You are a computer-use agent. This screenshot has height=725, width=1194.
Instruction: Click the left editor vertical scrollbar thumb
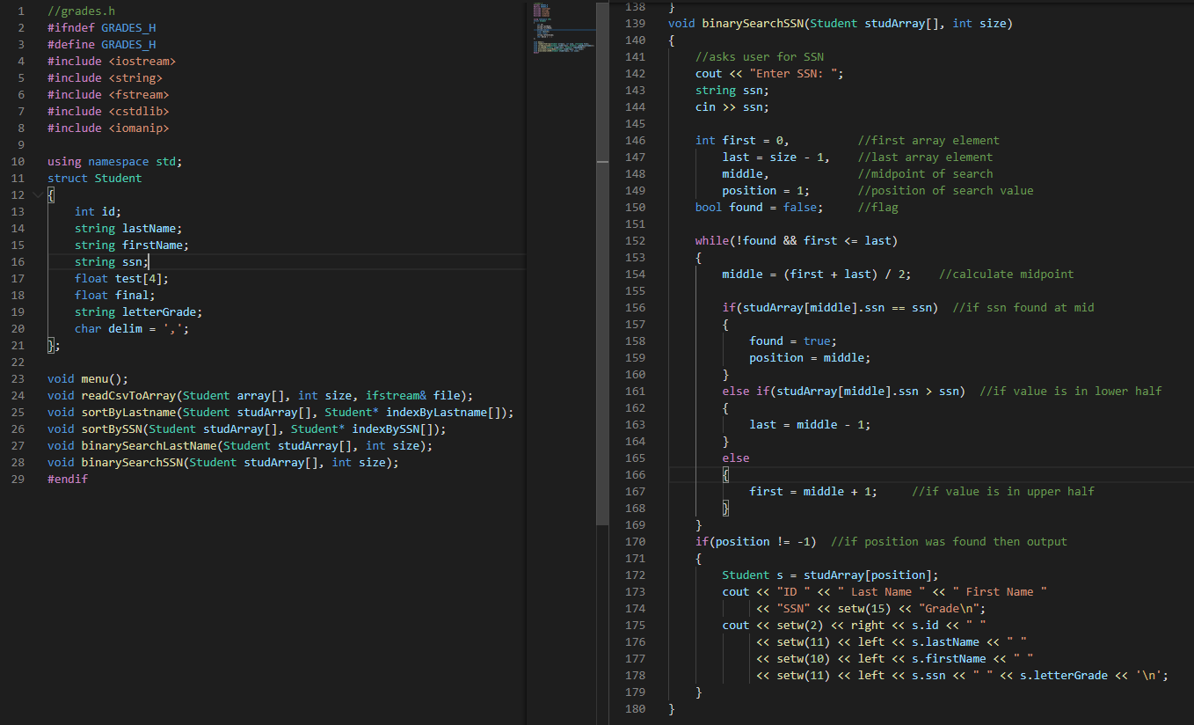(602, 262)
